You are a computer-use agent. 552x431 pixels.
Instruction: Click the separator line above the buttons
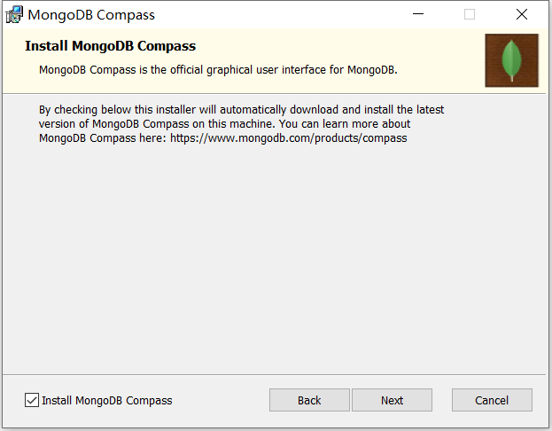click(275, 373)
